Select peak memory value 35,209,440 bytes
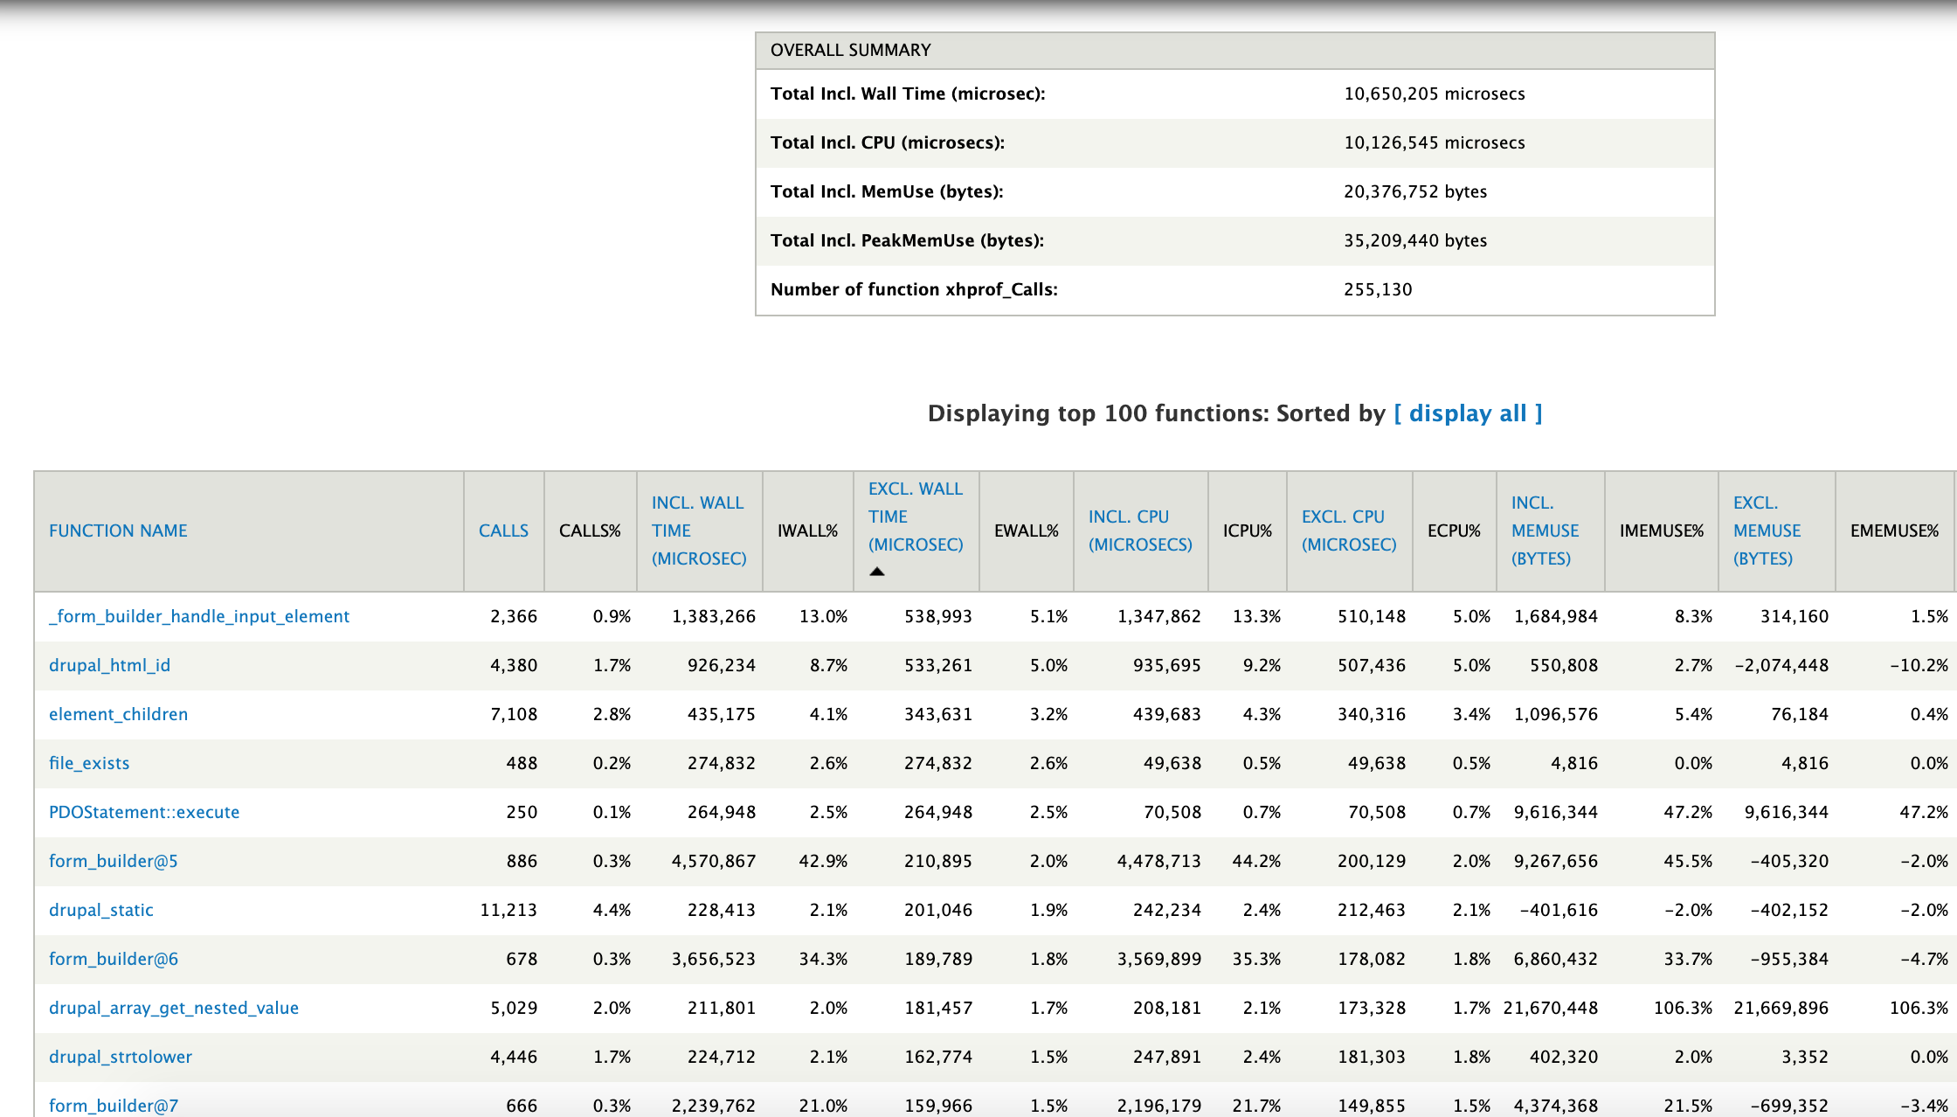 [x=1415, y=240]
